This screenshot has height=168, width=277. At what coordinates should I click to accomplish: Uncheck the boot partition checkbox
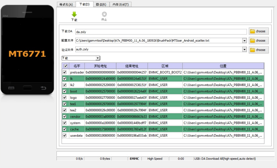65,91
